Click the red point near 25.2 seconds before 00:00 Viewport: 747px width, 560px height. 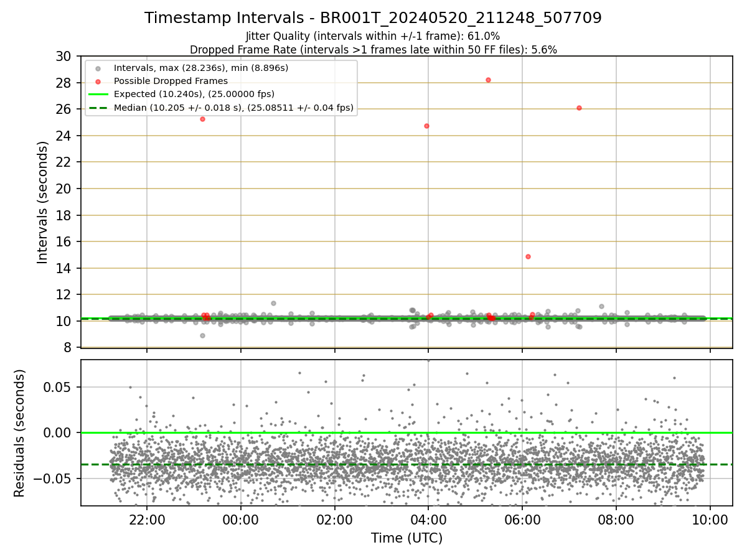(202, 119)
